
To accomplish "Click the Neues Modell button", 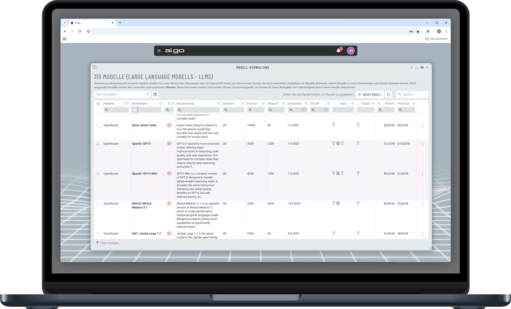I will pos(370,95).
